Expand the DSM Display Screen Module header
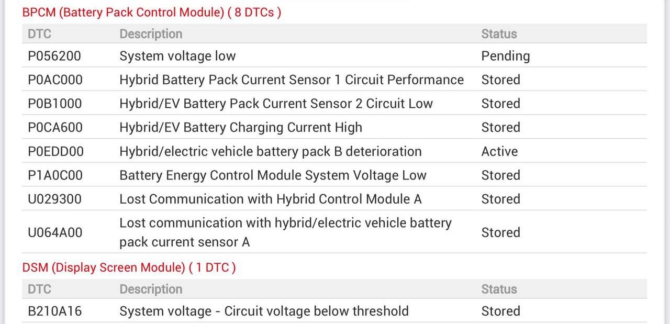Viewport: 670px width, 324px height. (x=129, y=267)
